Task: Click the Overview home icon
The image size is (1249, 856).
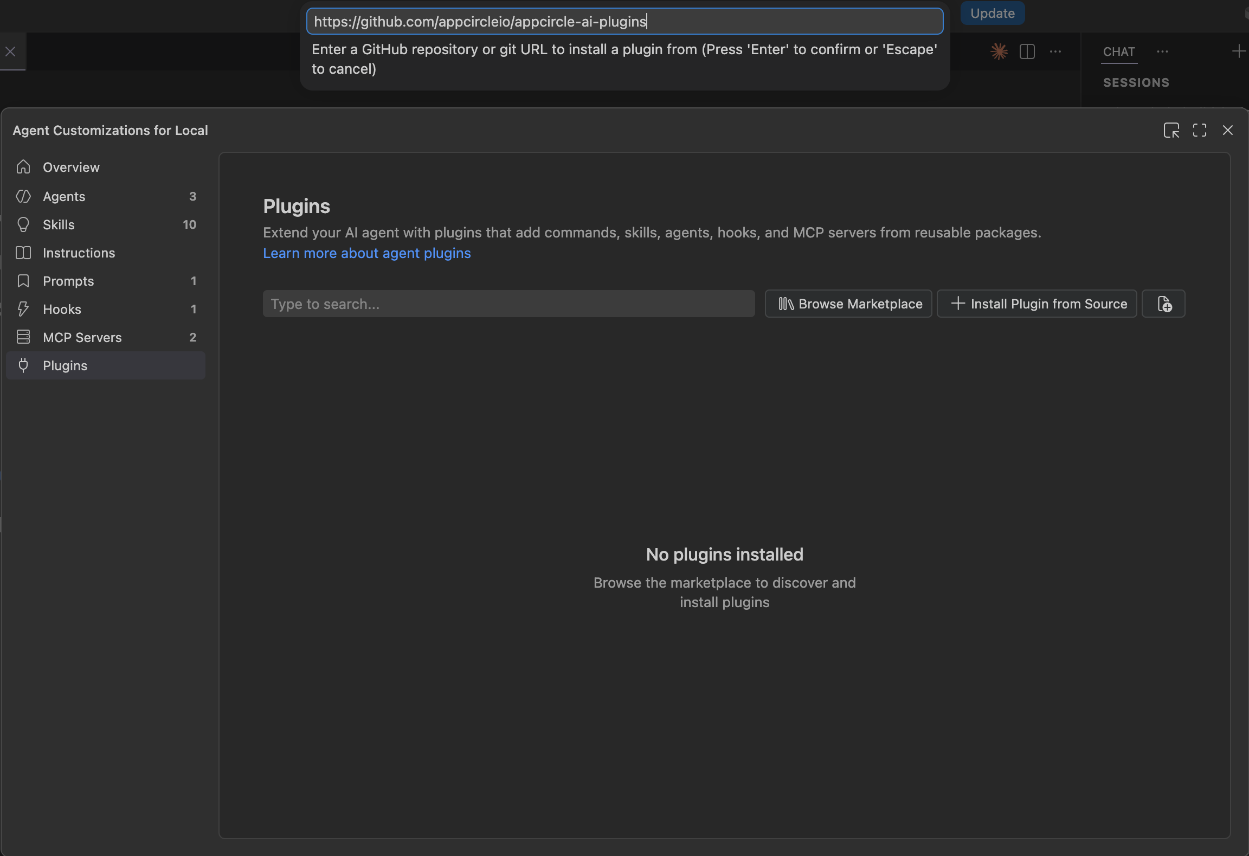Action: click(23, 167)
